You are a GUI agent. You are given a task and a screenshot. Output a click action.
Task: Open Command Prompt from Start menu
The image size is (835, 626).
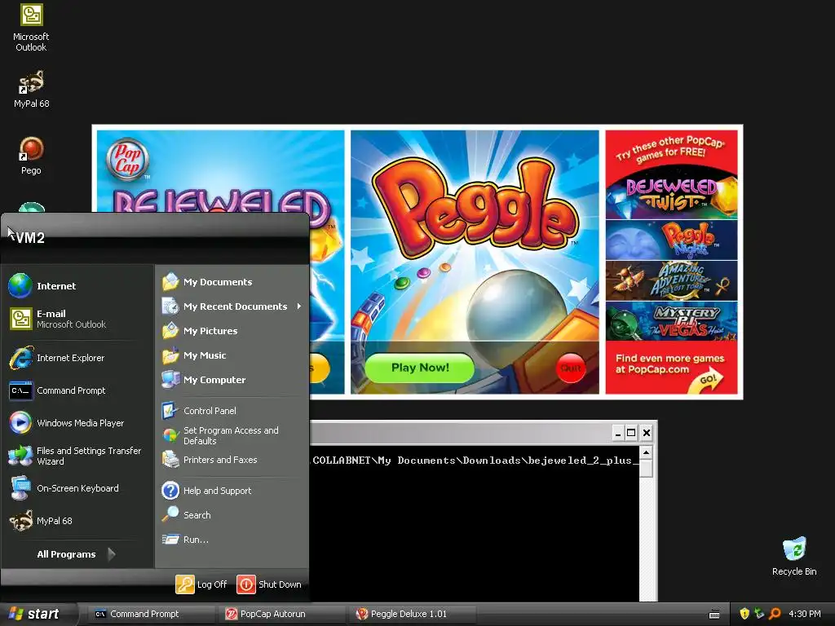click(x=77, y=390)
